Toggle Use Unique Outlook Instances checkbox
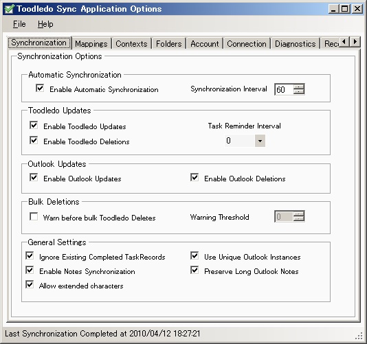This screenshot has width=367, height=344. pyautogui.click(x=194, y=255)
